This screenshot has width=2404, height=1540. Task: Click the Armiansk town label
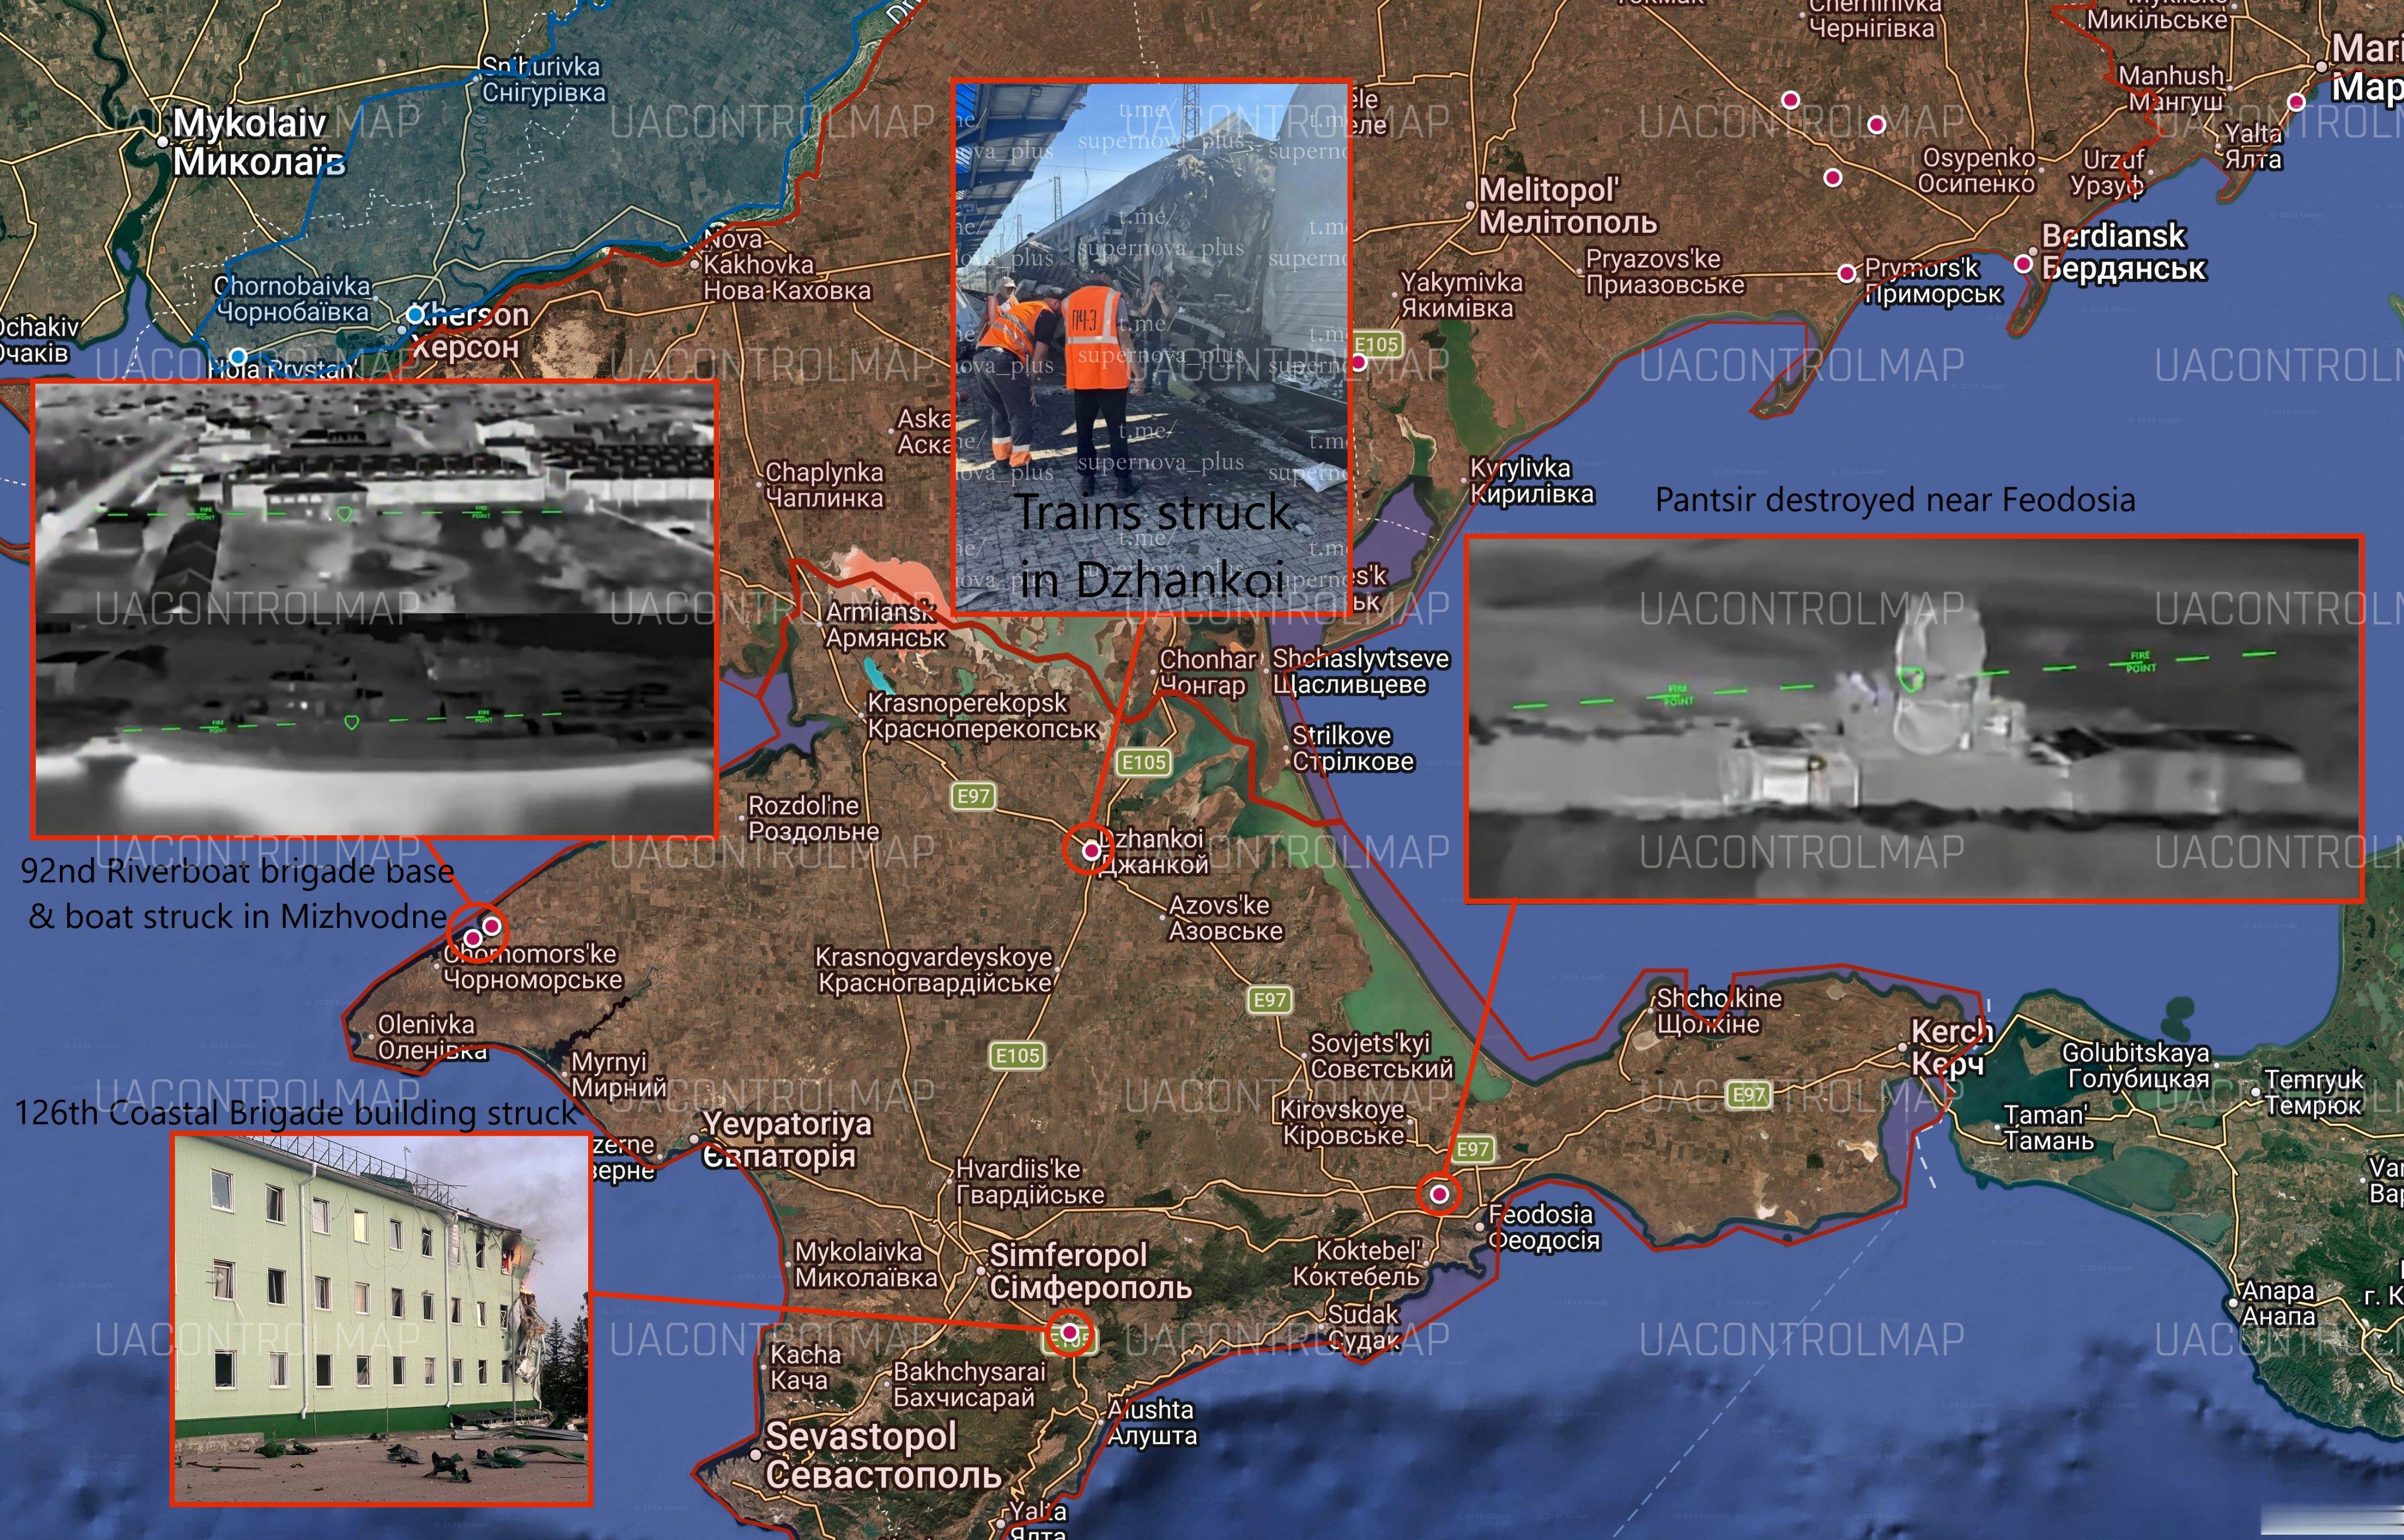click(x=885, y=624)
